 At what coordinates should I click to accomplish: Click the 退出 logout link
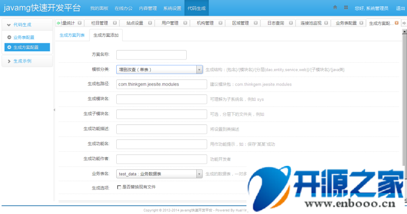[400, 8]
